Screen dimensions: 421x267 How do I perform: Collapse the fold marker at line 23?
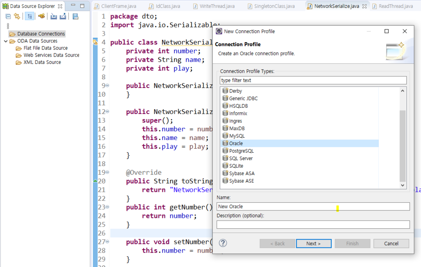[107, 207]
